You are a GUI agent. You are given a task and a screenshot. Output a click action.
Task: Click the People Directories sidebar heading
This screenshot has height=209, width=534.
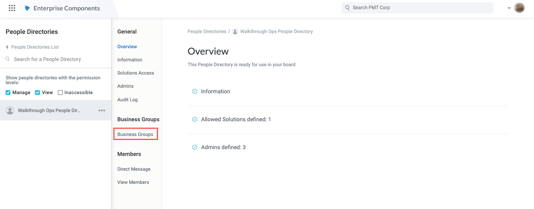(32, 32)
